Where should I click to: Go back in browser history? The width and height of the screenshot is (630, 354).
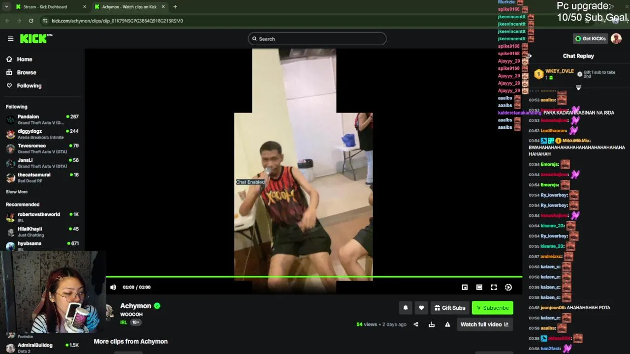click(7, 21)
